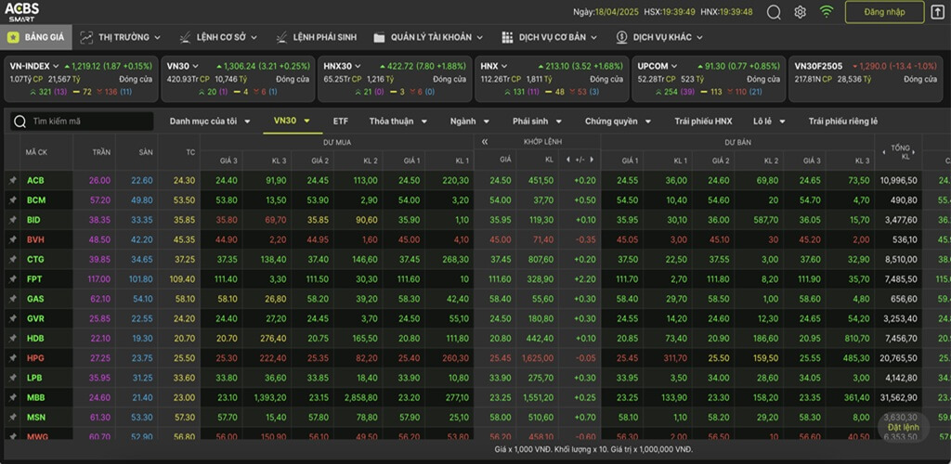Pin the BVH row
Screen dimensions: 951x464
point(12,239)
